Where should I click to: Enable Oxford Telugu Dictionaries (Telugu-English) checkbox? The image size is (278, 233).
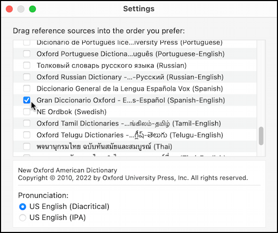(26, 135)
